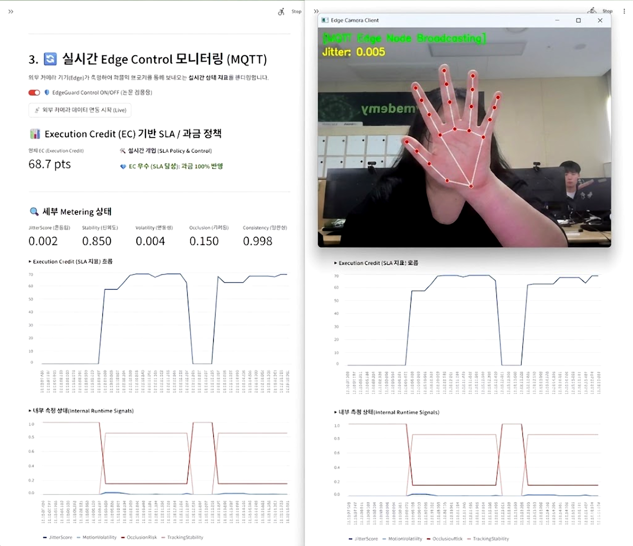The height and width of the screenshot is (546, 633).
Task: Click left Internal Runtime Signals heading
Action: point(81,411)
